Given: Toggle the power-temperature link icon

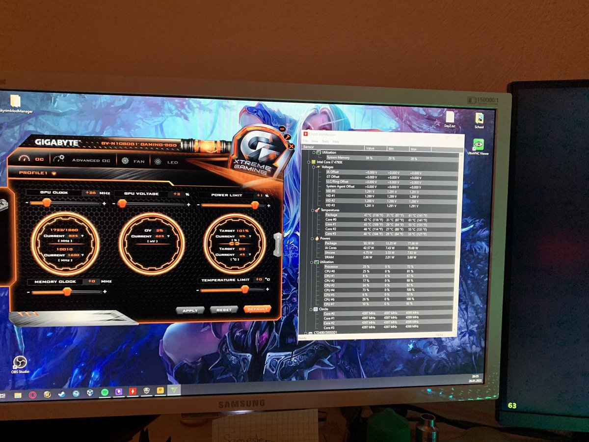Looking at the screenshot, I should 233,243.
